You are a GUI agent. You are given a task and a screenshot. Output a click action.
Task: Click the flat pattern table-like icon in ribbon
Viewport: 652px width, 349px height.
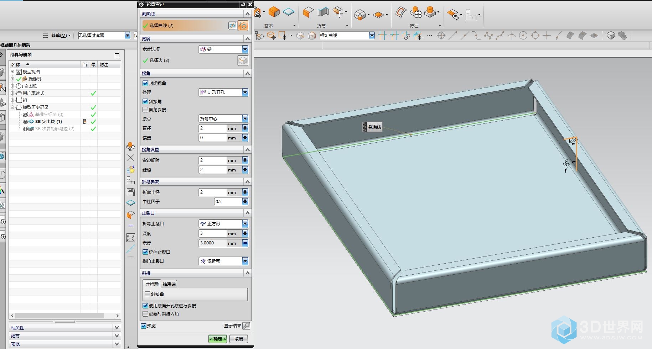tap(471, 15)
